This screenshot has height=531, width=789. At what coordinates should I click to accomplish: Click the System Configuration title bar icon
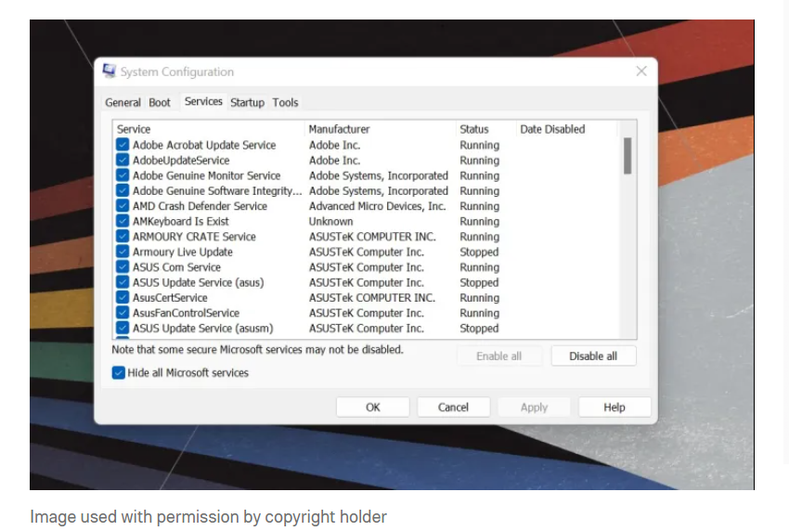(x=110, y=71)
